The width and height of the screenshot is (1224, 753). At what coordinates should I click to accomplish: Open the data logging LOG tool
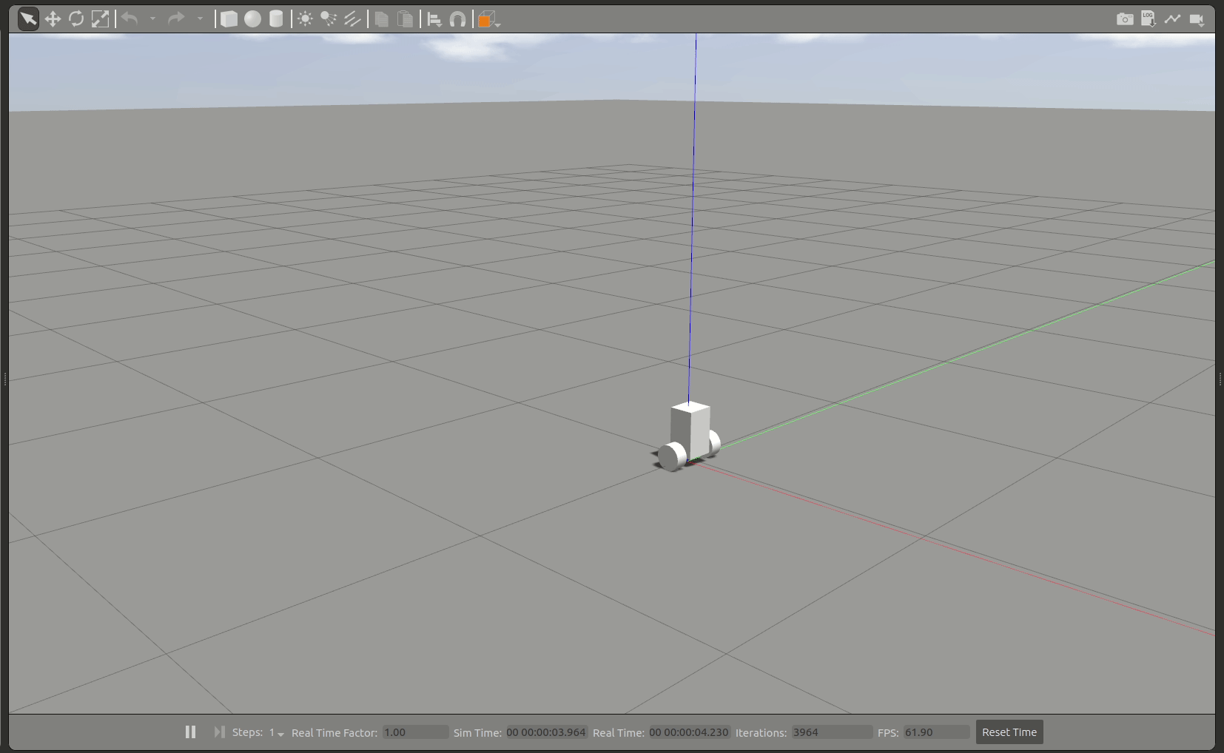pyautogui.click(x=1149, y=19)
